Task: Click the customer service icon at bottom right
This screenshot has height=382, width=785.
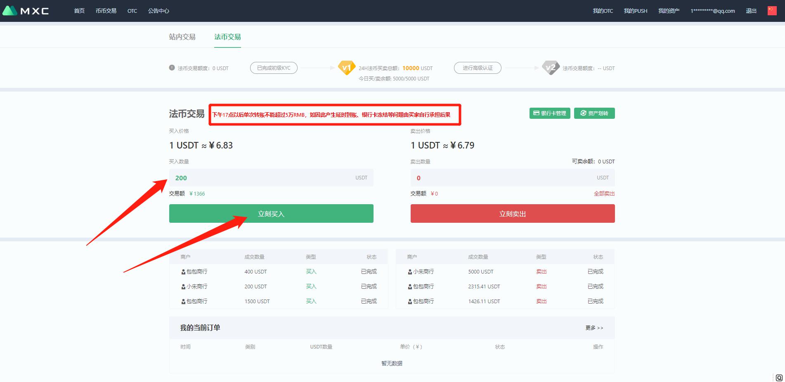Action: point(779,377)
